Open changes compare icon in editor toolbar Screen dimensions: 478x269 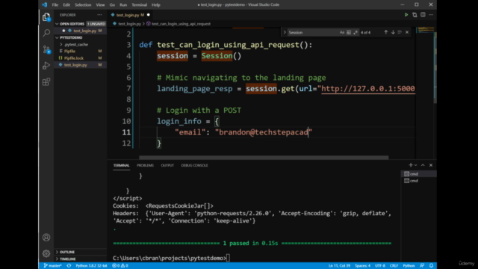pyautogui.click(x=415, y=15)
